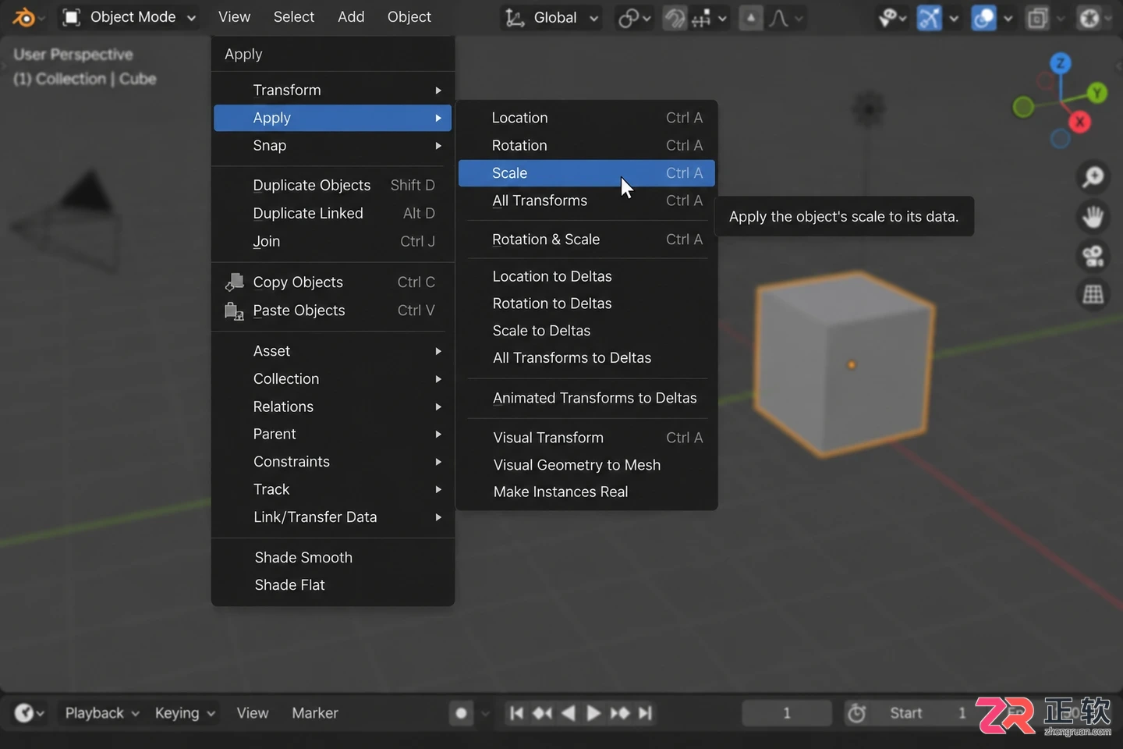Click the current frame number field
Screen dimensions: 1123x749
787,713
